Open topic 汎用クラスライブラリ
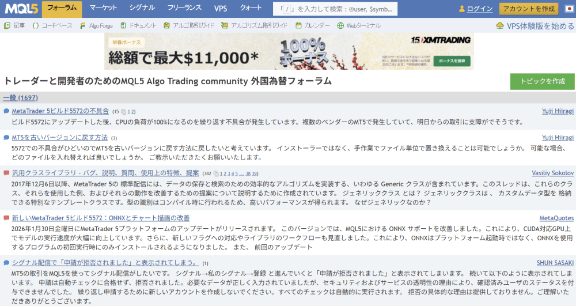The height and width of the screenshot is (306, 576). click(105, 173)
